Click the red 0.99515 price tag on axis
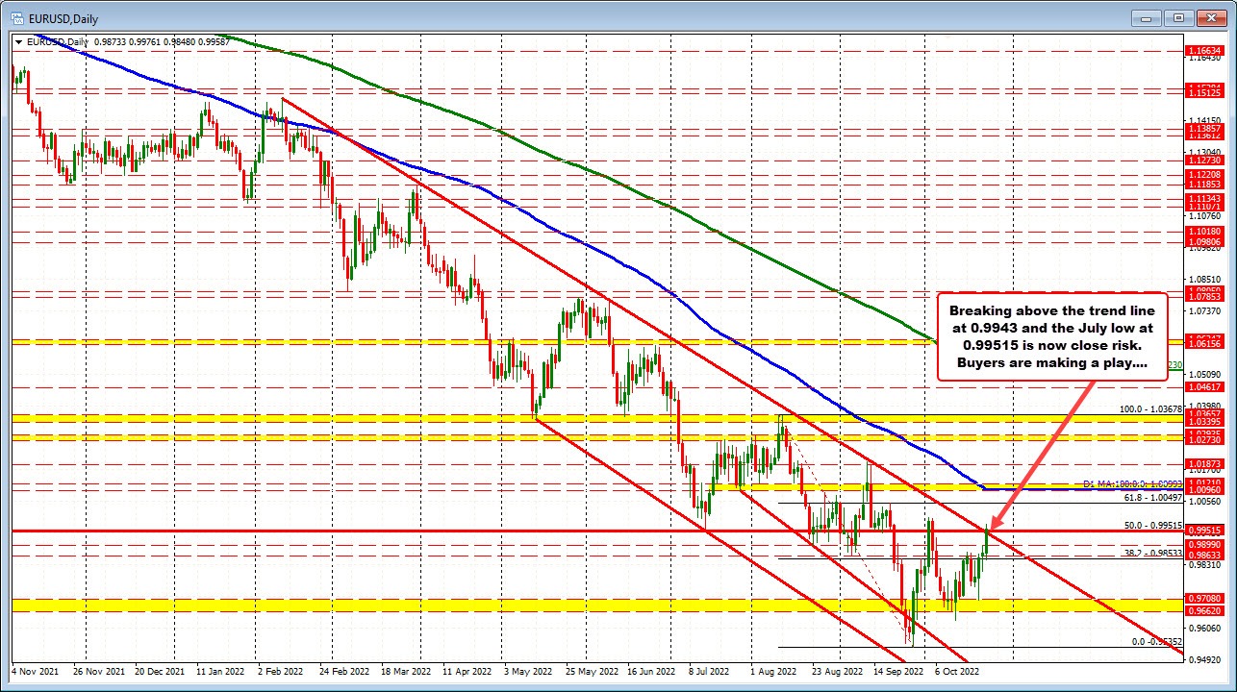Viewport: 1237px width, 692px height. coord(1205,528)
